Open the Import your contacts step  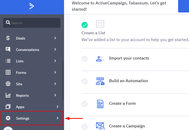tap(129, 58)
